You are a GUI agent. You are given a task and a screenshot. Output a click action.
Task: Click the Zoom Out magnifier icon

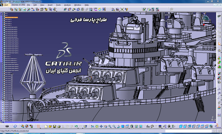(x=114, y=126)
